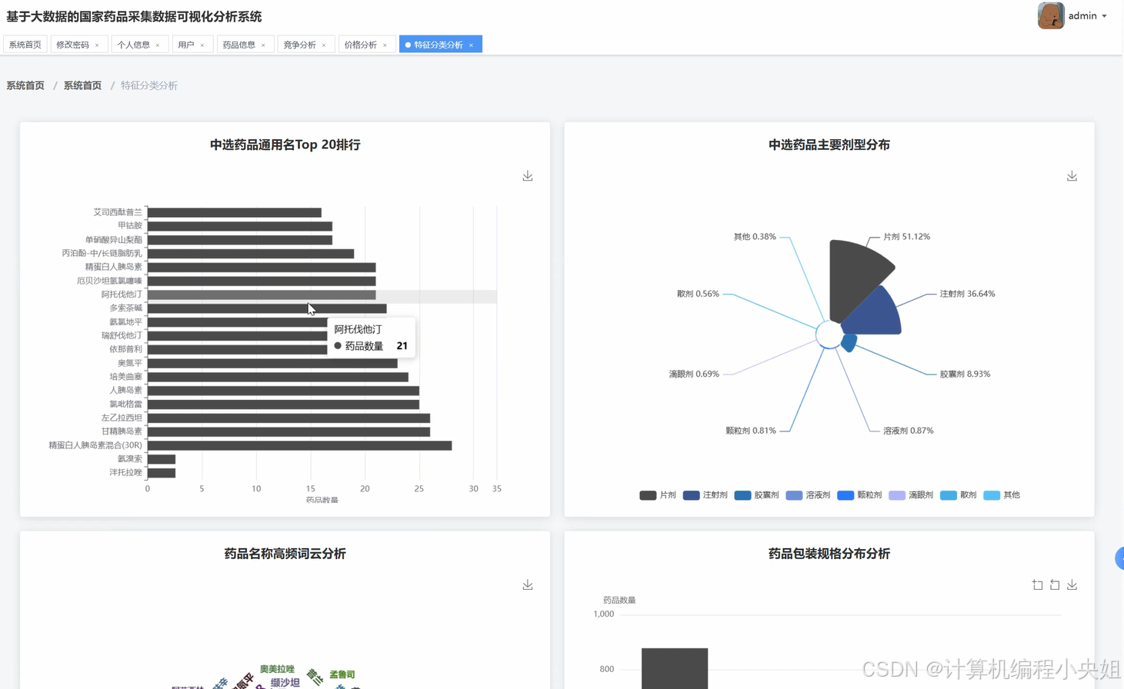The height and width of the screenshot is (689, 1124).
Task: Toggle the 胶囊剂 legend series
Action: pos(756,495)
